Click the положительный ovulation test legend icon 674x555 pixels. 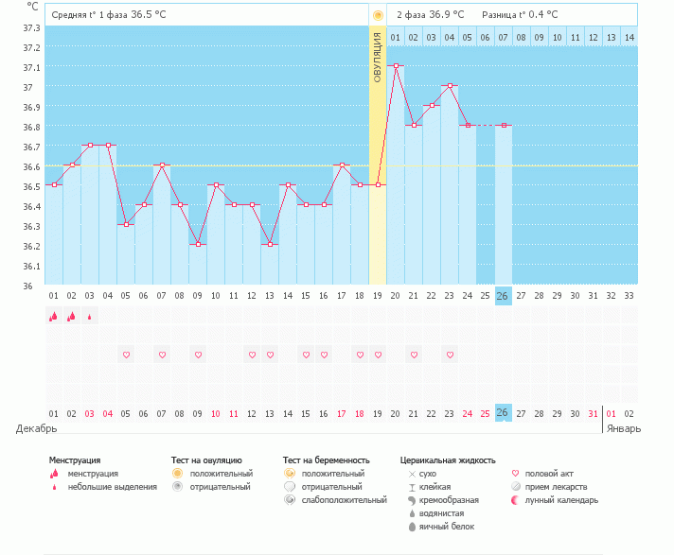click(177, 473)
